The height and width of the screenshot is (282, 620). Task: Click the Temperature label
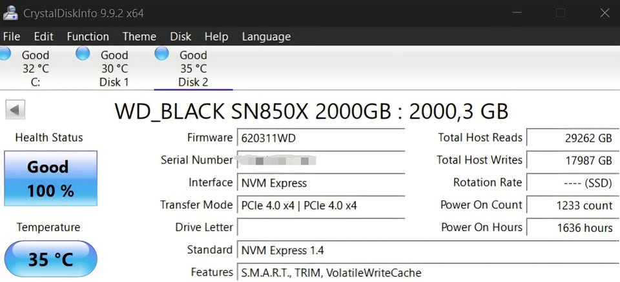coord(48,227)
